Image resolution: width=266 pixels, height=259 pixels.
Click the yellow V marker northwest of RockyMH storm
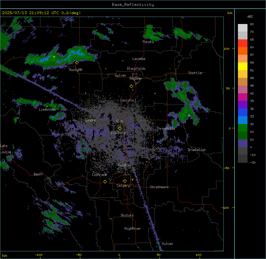(x=54, y=57)
